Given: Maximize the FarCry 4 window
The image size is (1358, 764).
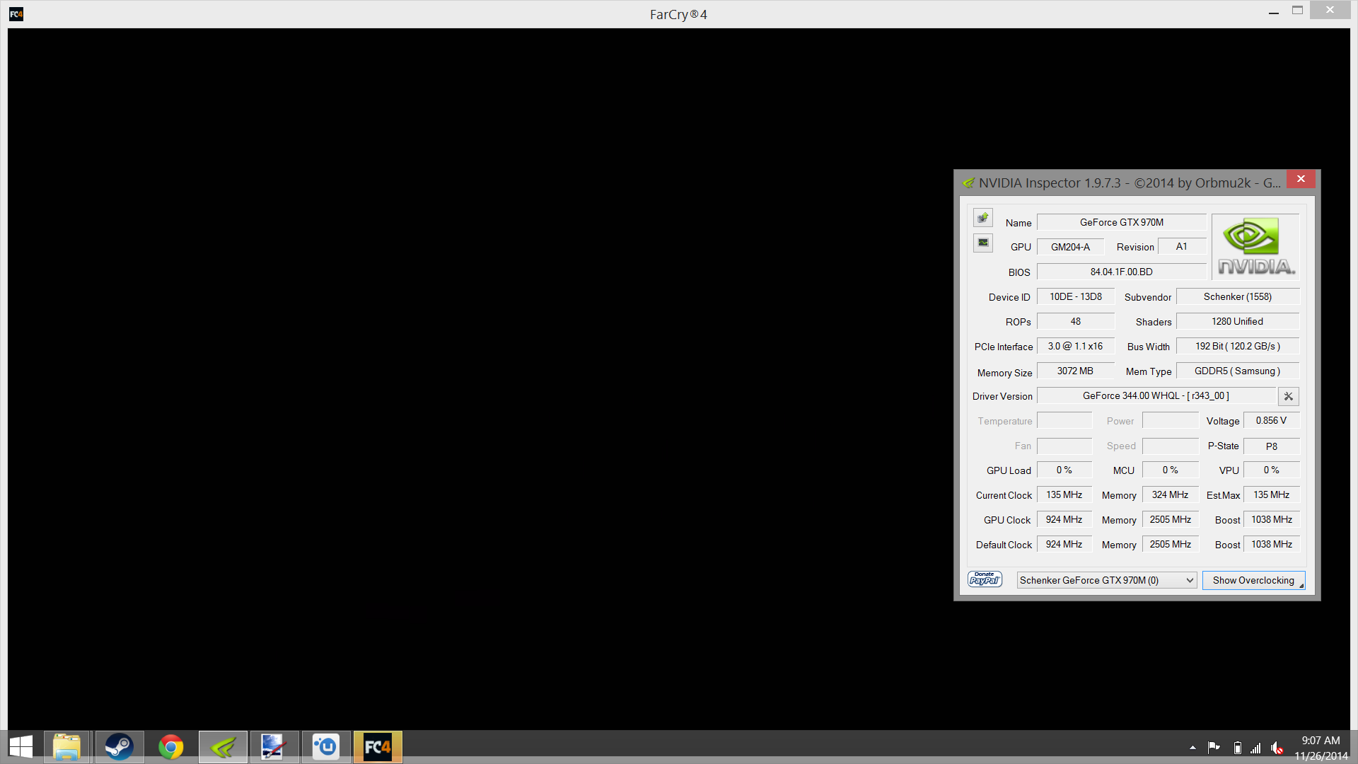Looking at the screenshot, I should pos(1297,11).
